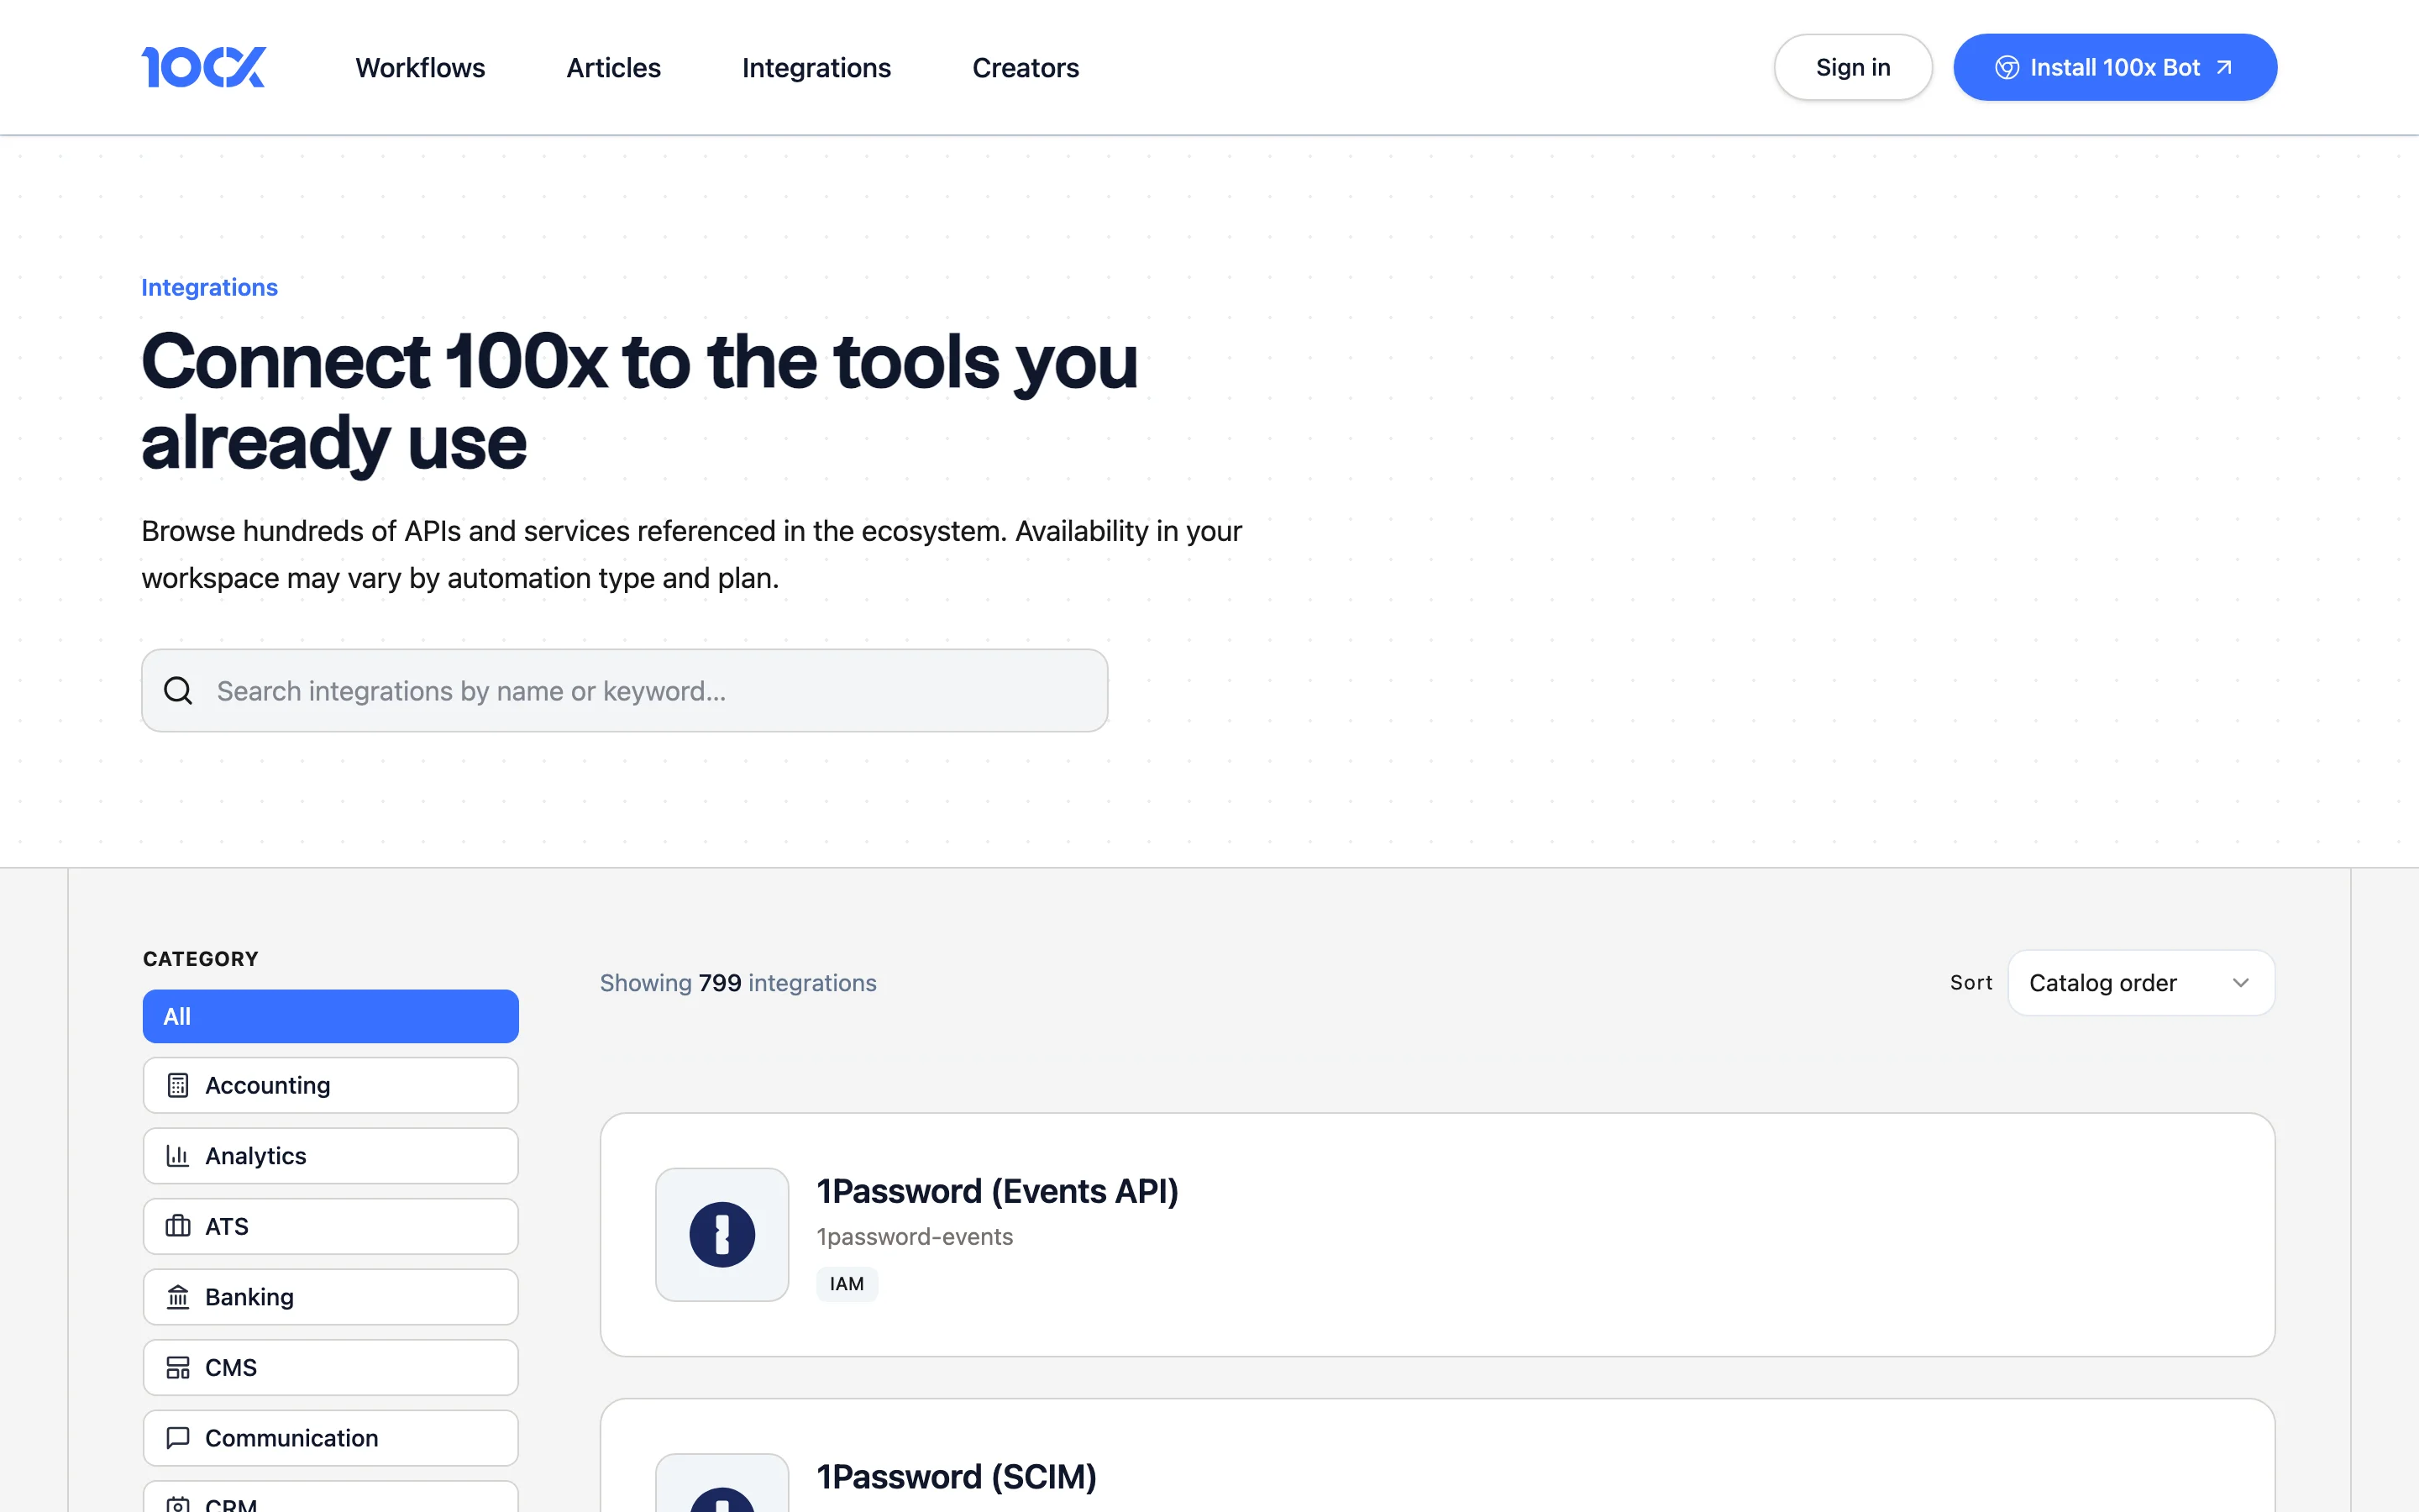This screenshot has width=2419, height=1512.
Task: Open the Creators nav item
Action: point(1026,67)
